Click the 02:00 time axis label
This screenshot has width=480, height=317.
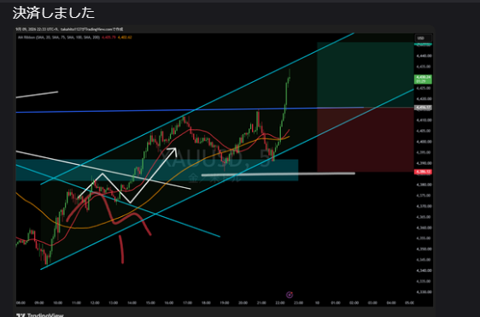click(x=354, y=303)
